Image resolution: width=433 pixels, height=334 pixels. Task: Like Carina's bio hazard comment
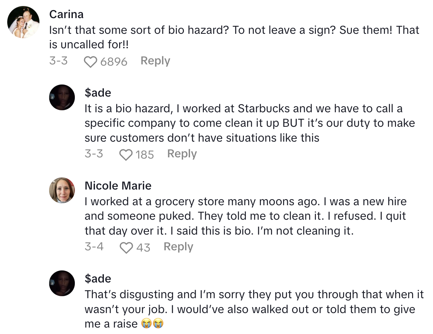[x=91, y=62]
